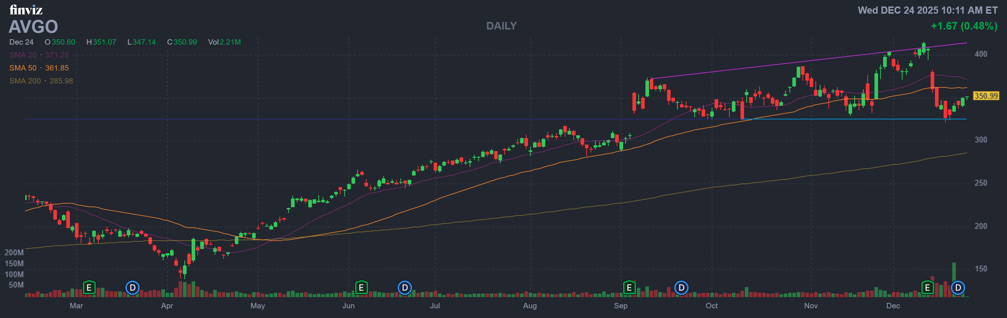Click the high price value 351.07
Screen dimensions: 1007x318
click(104, 42)
